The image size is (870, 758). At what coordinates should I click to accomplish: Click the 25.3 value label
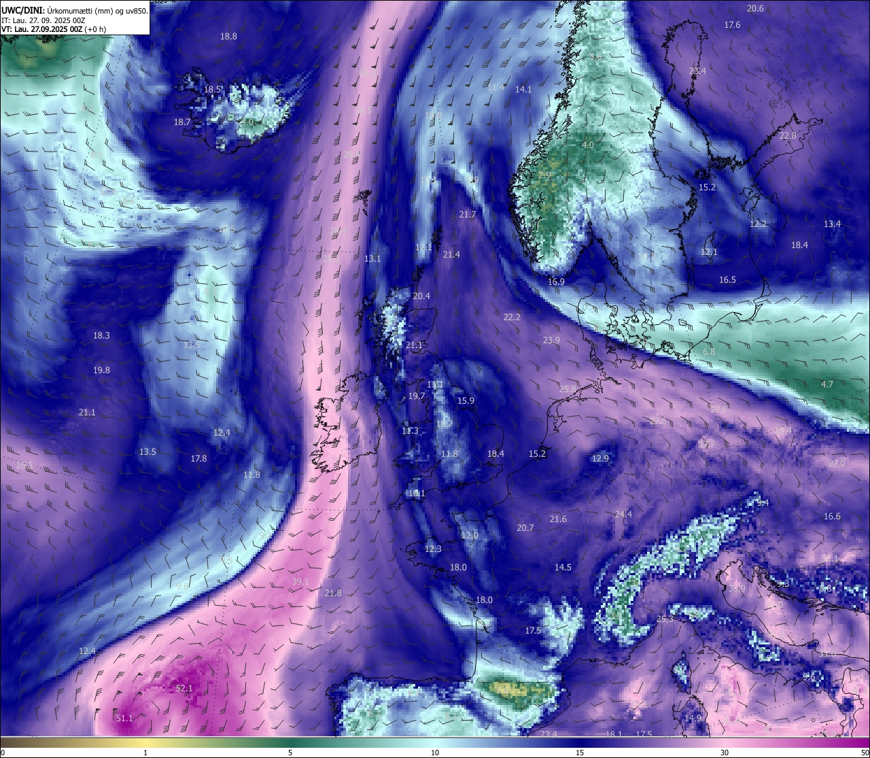point(665,619)
